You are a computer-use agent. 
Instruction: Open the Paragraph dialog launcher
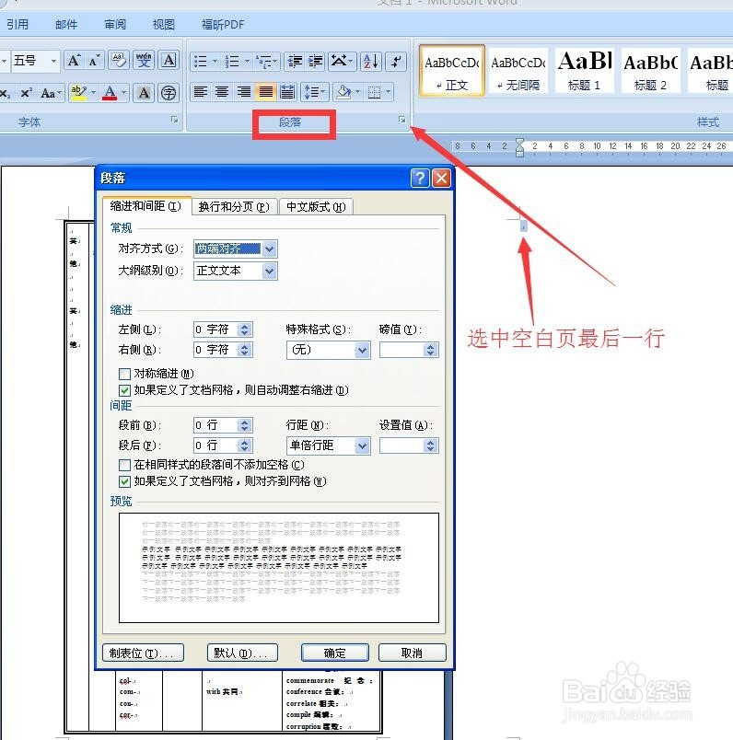pyautogui.click(x=401, y=120)
